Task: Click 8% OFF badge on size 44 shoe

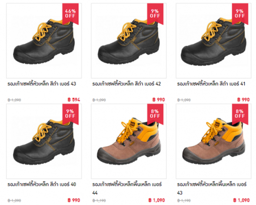Action: [x=155, y=114]
